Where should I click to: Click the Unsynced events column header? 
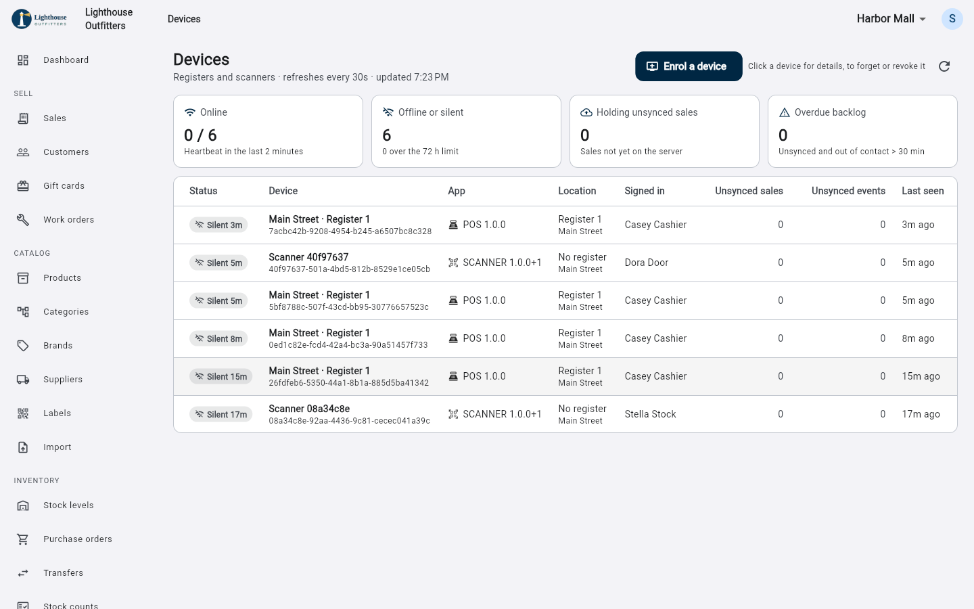point(848,191)
